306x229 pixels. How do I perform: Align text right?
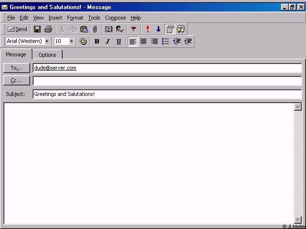pyautogui.click(x=154, y=42)
